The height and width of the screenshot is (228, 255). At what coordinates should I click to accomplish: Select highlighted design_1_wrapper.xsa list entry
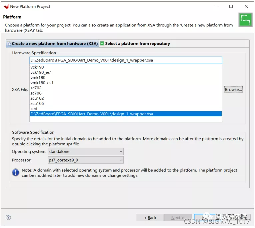(126, 114)
